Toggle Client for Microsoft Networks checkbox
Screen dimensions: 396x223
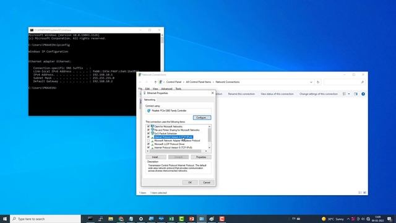click(x=148, y=126)
